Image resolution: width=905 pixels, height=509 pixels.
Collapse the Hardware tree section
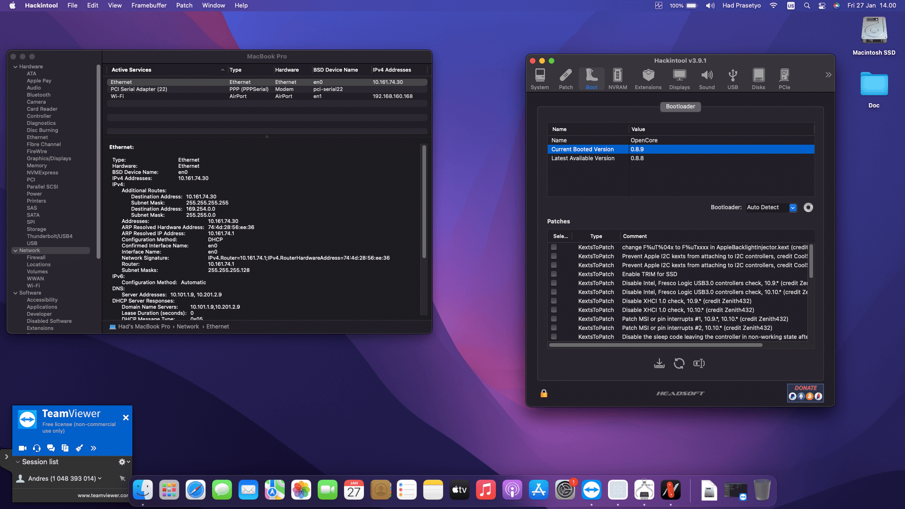pos(16,67)
